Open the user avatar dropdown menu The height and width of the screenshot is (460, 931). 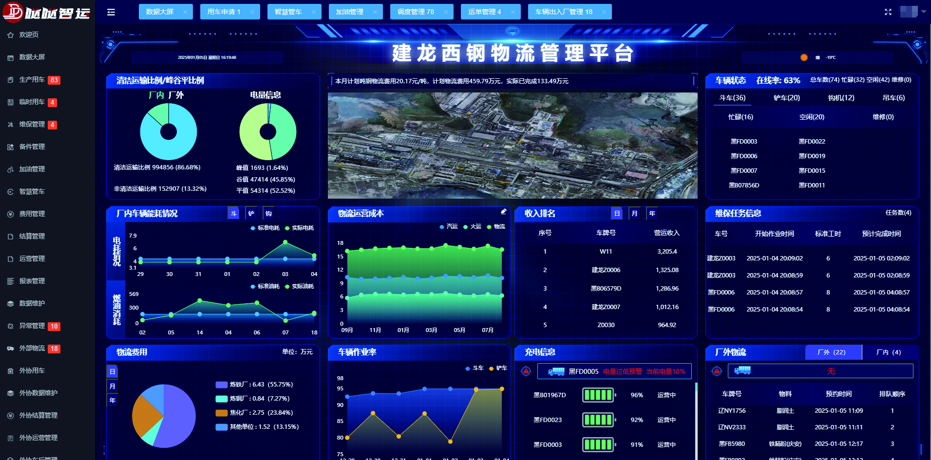[912, 12]
